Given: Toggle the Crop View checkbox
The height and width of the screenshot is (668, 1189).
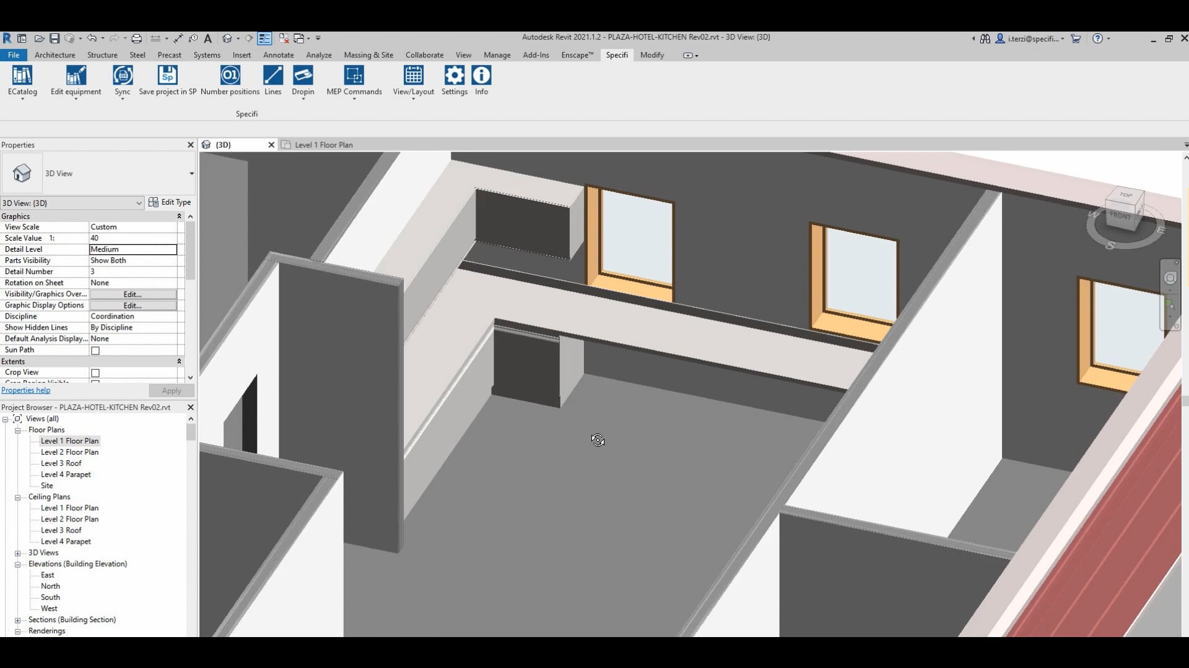Looking at the screenshot, I should 95,373.
